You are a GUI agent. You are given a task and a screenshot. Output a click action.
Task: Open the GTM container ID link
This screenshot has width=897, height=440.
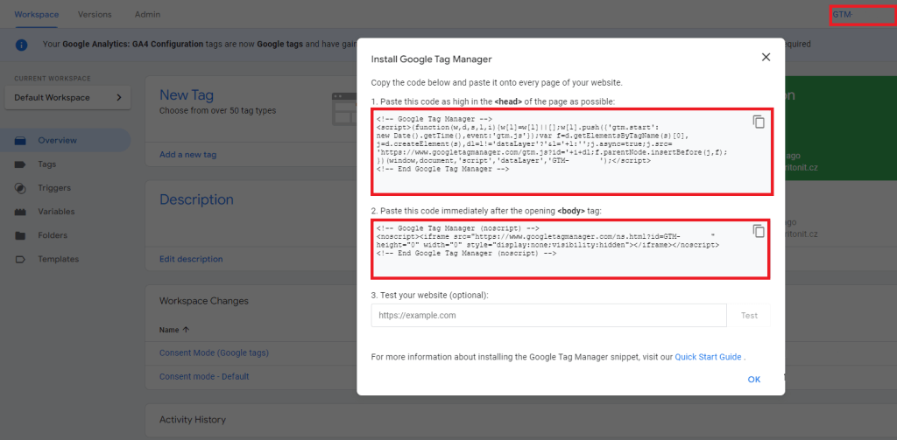pos(843,14)
